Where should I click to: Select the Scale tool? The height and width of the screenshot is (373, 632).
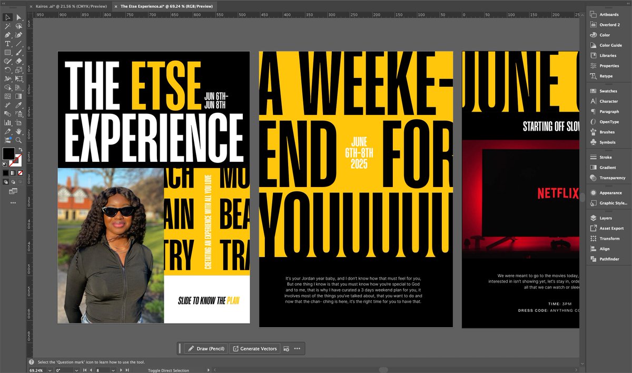tap(18, 70)
